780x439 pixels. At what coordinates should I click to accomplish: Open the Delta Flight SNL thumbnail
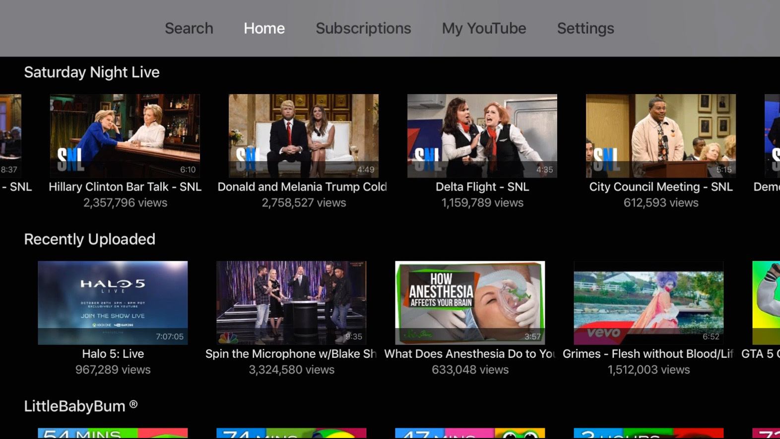482,136
